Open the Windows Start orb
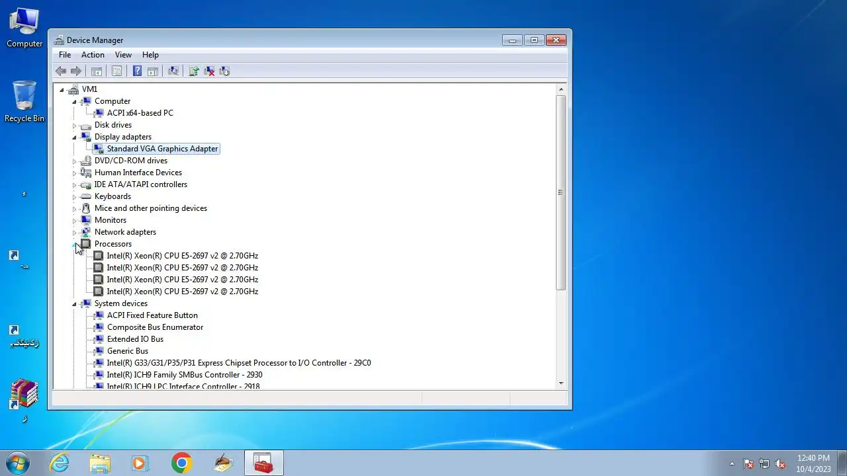847x476 pixels. pos(18,463)
